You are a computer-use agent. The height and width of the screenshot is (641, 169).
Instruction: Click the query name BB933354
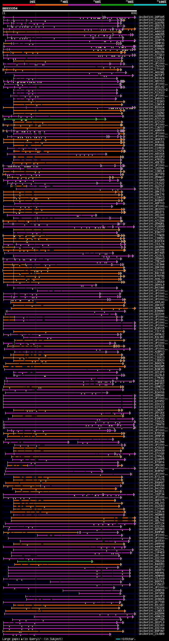pos(10,8)
